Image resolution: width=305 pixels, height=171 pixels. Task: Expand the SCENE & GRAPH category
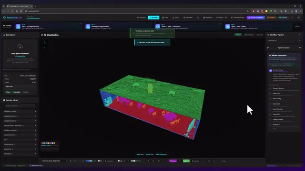pyautogui.click(x=20, y=130)
